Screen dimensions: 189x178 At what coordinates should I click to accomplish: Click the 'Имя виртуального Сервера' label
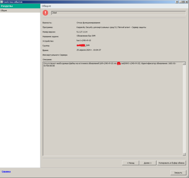tap(55, 55)
